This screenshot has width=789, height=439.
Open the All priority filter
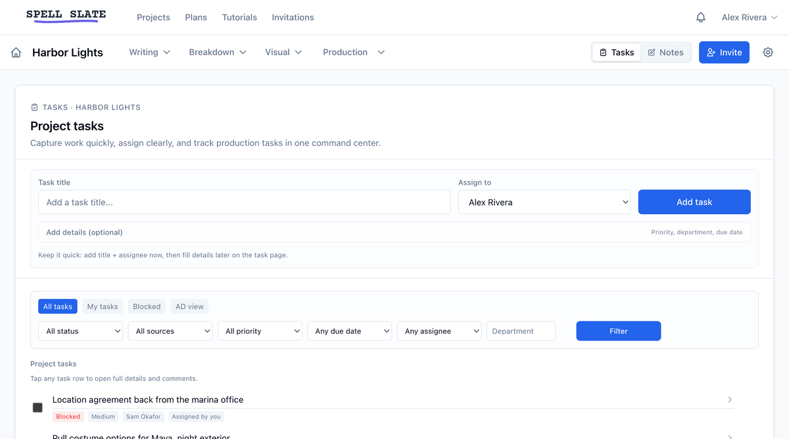click(260, 331)
